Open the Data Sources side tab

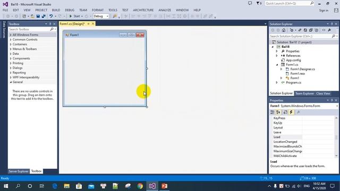(x=4, y=30)
